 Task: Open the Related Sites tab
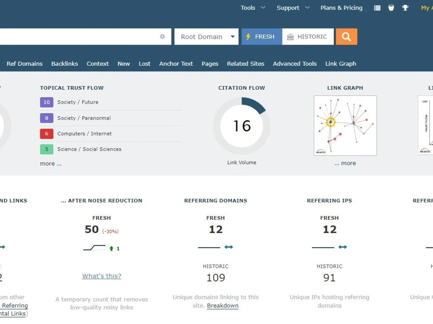(246, 64)
